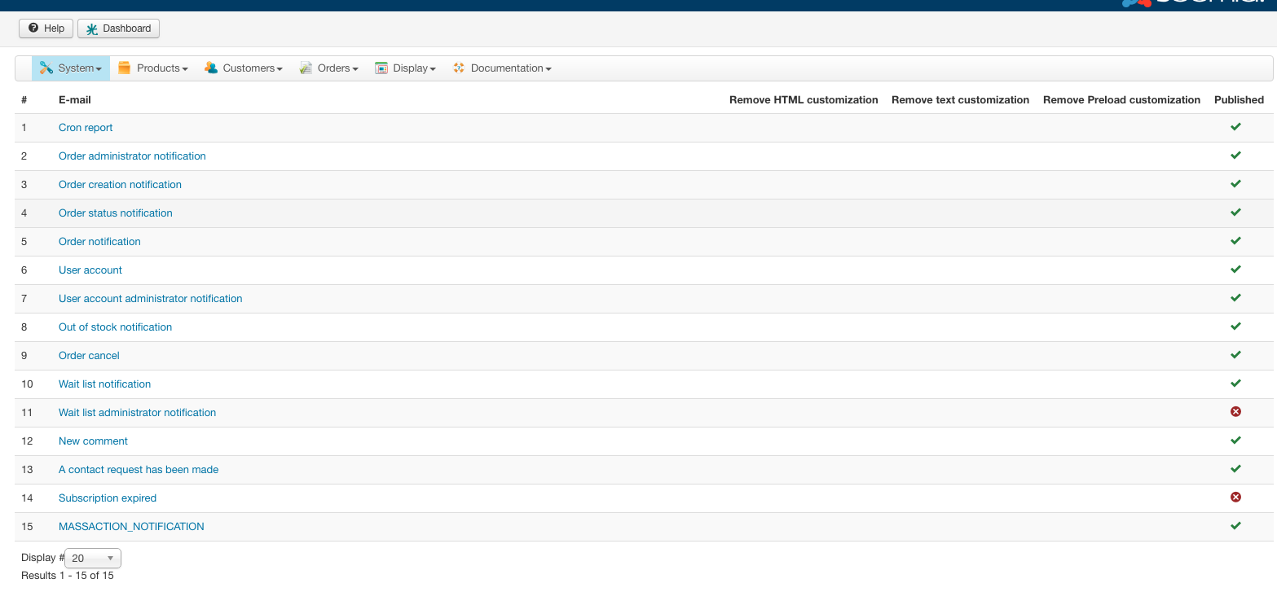Toggle published status for contact request e-mail
This screenshot has width=1277, height=592.
[1235, 469]
